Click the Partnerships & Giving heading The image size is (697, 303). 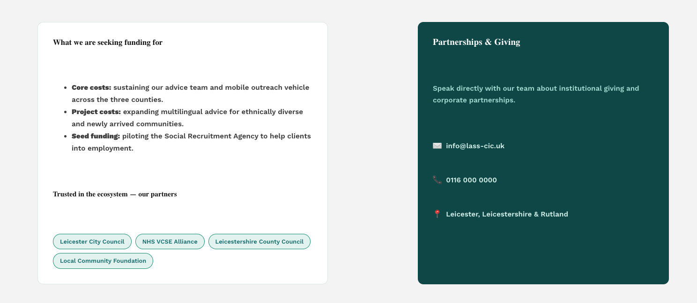tap(476, 42)
